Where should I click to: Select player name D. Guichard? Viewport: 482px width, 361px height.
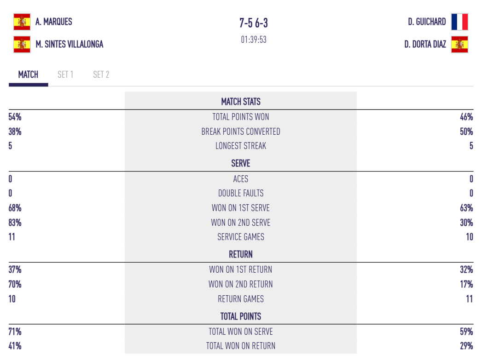point(427,22)
